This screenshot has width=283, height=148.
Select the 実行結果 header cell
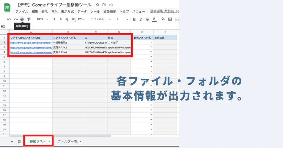(x=165, y=38)
